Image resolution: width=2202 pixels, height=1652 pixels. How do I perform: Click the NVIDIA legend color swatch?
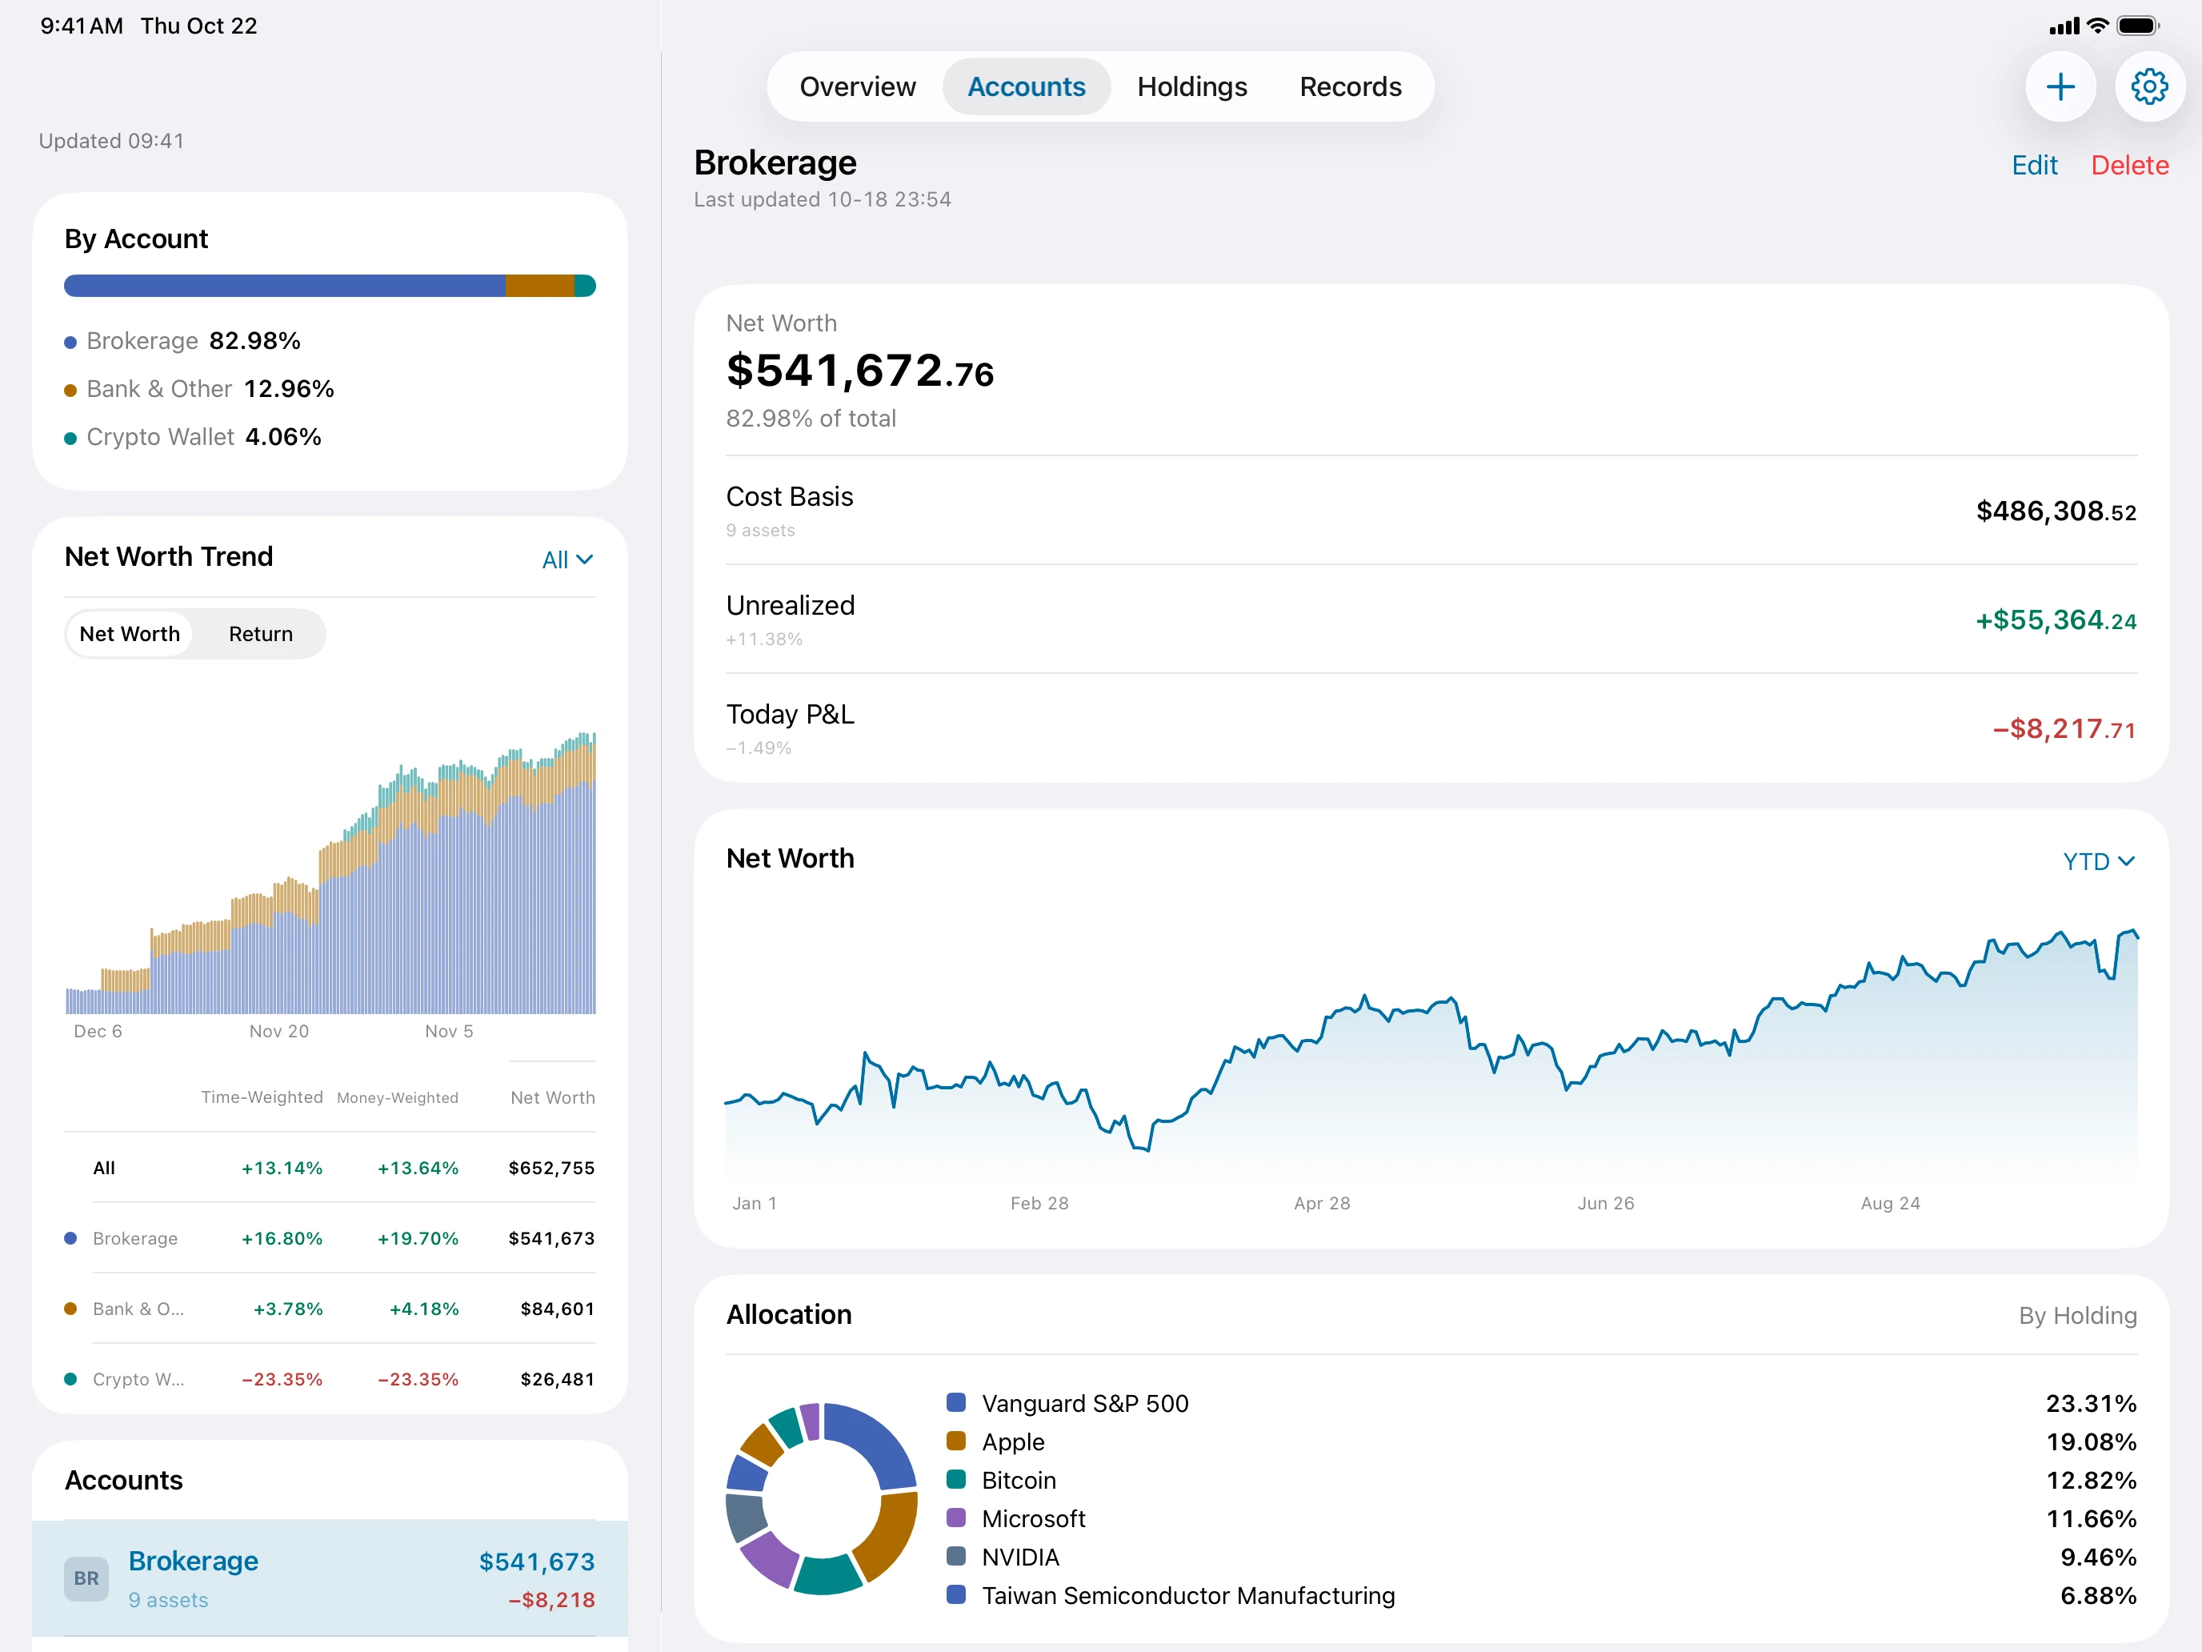coord(955,1555)
